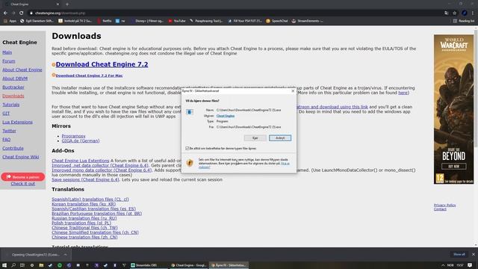The image size is (478, 269).
Task: Toggle the 'Spør alltid' checkbox in the security dialog
Action: coord(187,148)
